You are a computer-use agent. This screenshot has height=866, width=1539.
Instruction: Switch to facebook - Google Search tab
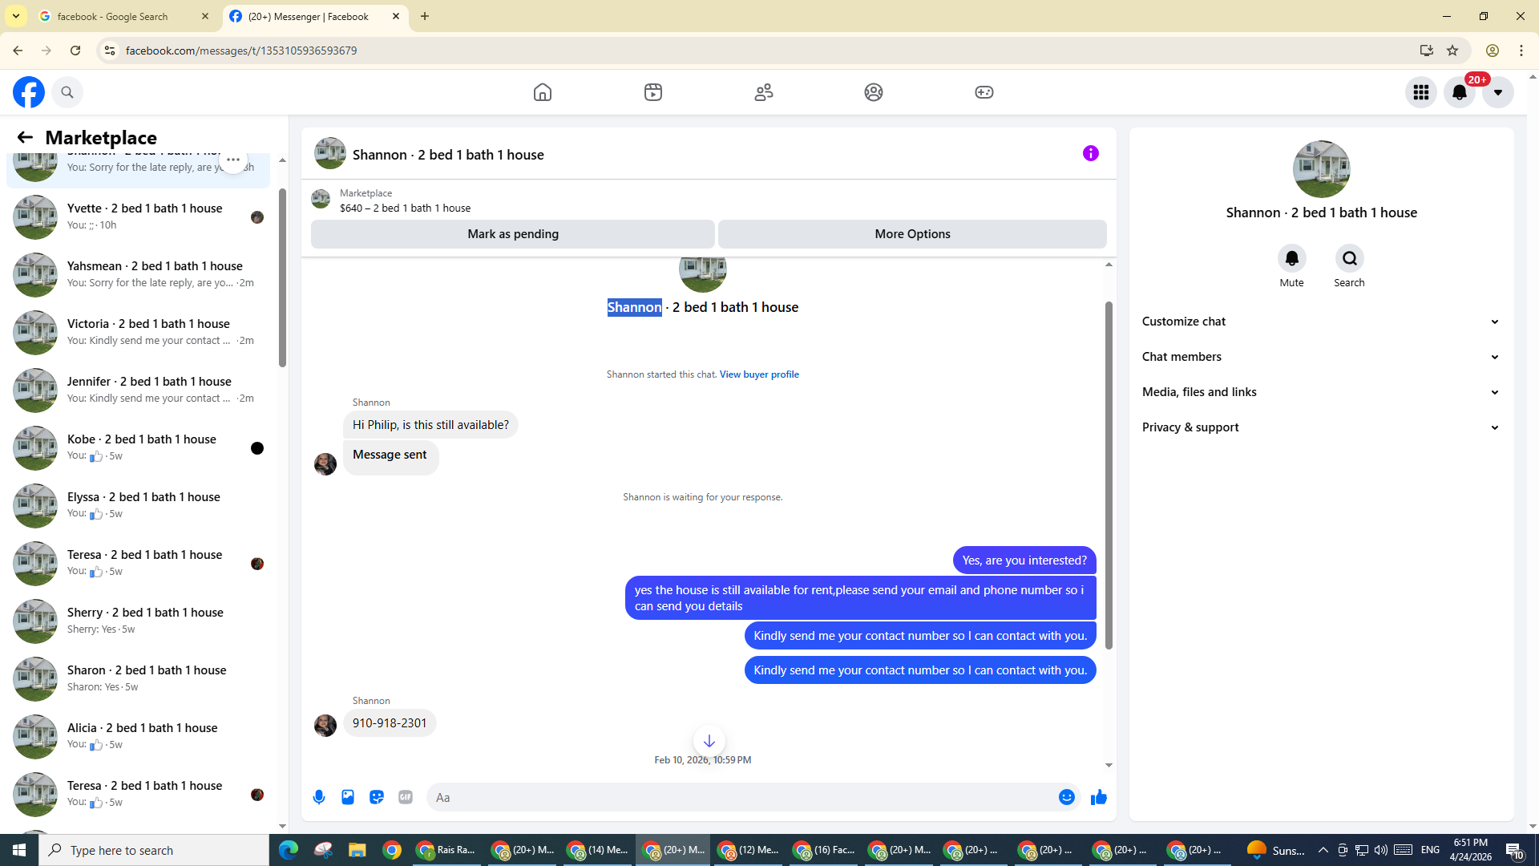click(124, 16)
